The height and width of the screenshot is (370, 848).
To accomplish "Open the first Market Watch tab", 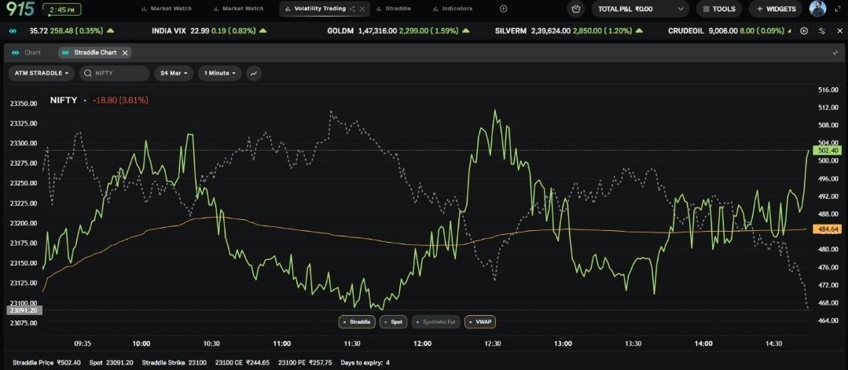I will pos(167,9).
